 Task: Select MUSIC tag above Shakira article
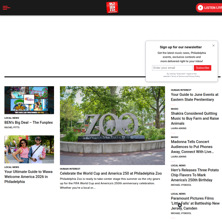[x=175, y=109]
